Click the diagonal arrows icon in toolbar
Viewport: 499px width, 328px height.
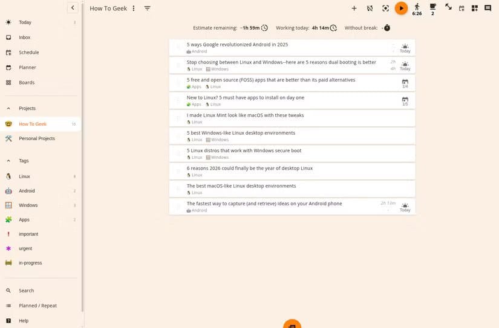pos(448,7)
